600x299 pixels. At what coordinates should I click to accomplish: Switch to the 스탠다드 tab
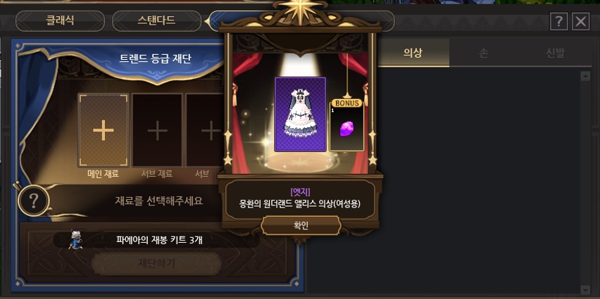[156, 21]
